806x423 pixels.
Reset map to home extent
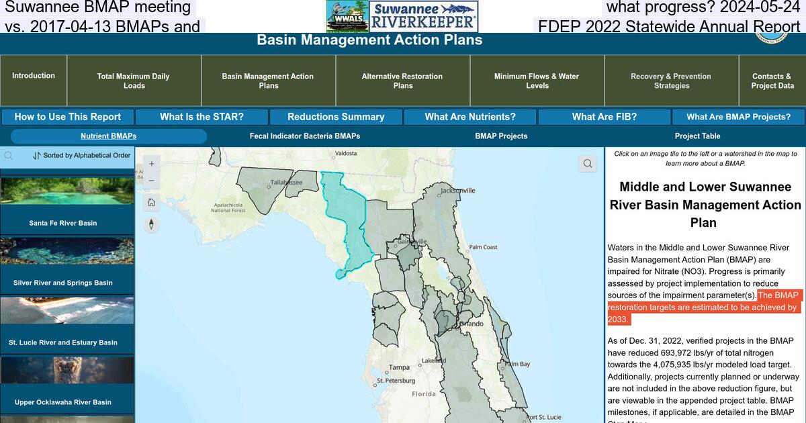(152, 202)
